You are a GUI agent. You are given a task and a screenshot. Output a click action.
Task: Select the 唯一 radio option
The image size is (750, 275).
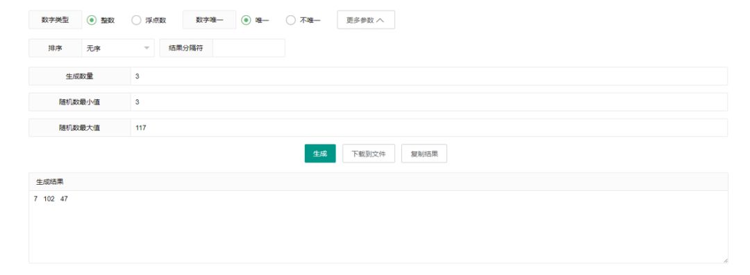[246, 20]
